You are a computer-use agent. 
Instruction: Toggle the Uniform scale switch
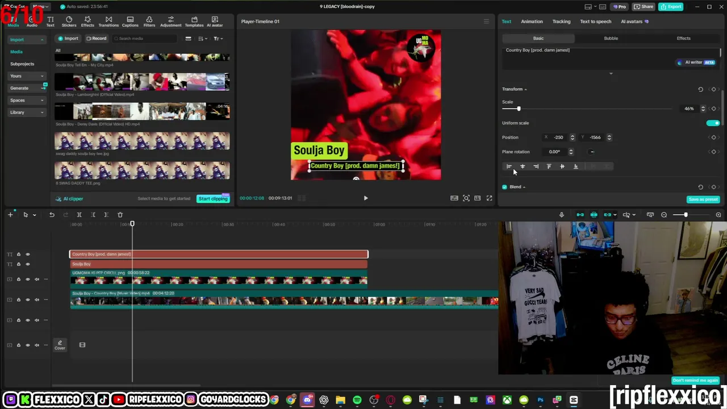tap(713, 123)
